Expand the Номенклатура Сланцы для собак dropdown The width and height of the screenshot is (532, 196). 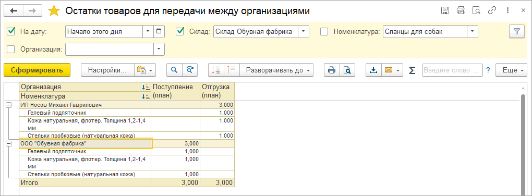pos(473,31)
